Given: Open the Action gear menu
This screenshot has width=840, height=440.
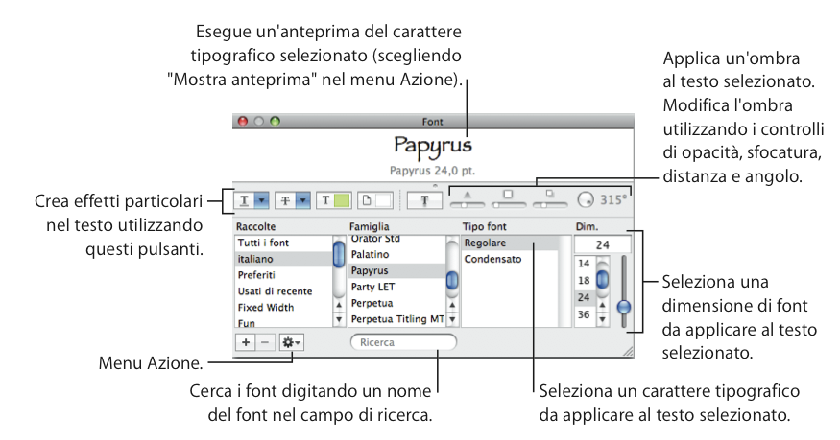Looking at the screenshot, I should pyautogui.click(x=291, y=342).
